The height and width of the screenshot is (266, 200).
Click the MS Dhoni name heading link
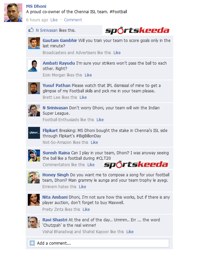pos(36,6)
